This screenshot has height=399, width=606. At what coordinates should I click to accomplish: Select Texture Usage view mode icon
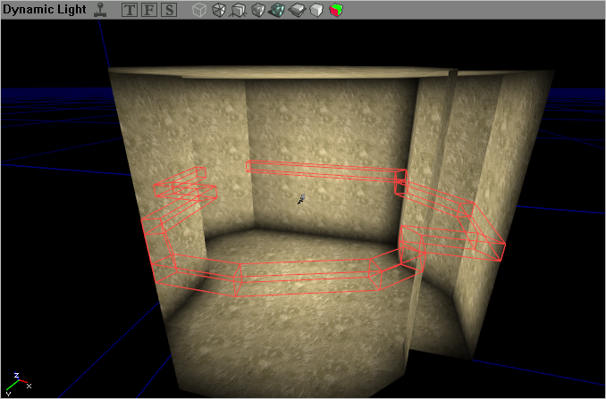pos(257,11)
